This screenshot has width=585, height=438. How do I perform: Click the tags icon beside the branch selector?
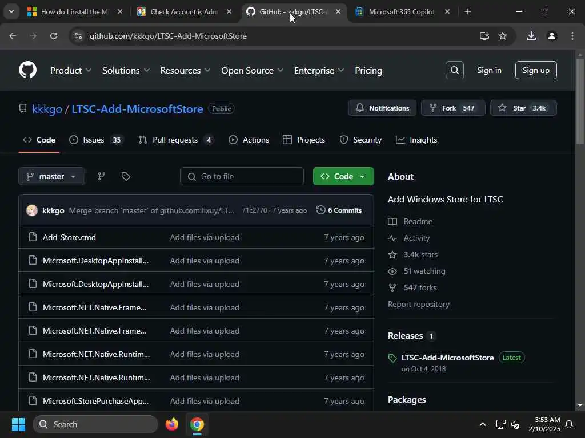point(126,176)
